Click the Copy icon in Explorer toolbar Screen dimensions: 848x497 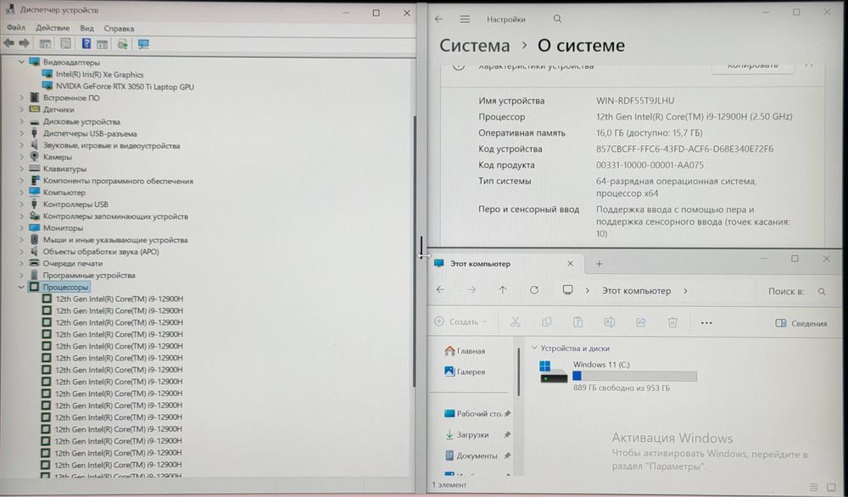(547, 322)
